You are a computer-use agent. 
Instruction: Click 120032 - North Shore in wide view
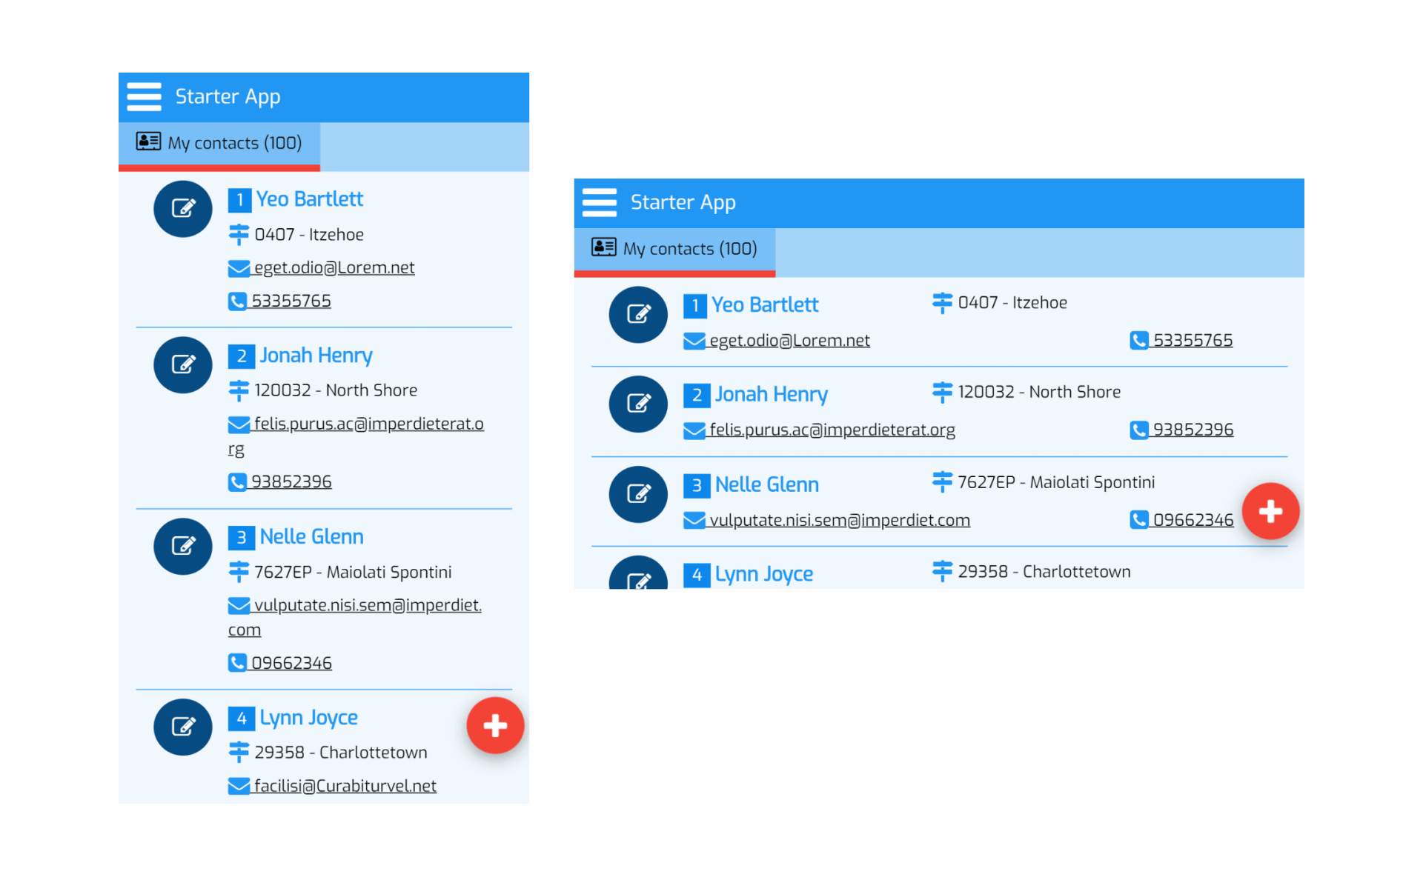coord(1039,393)
